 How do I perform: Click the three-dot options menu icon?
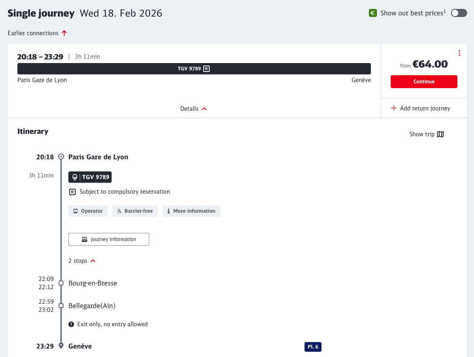[459, 53]
